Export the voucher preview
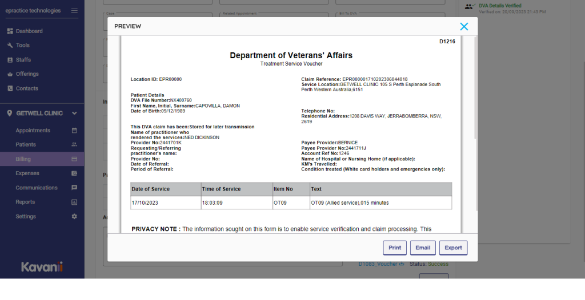Image resolution: width=585 pixels, height=300 pixels. click(453, 248)
